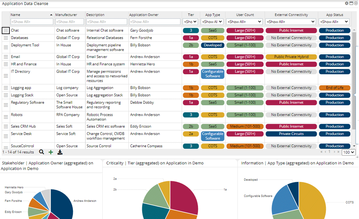Sort by the Tier column header
This screenshot has height=219, width=359.
191,15
